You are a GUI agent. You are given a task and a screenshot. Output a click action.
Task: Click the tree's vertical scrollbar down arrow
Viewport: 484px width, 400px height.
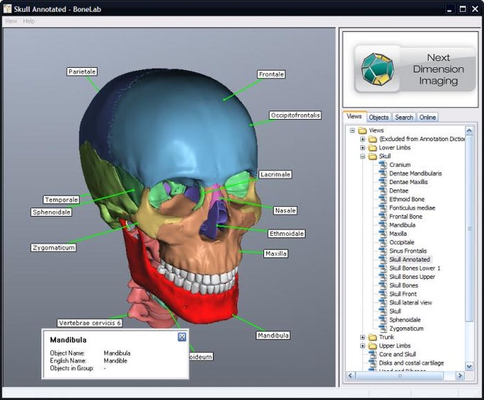(469, 366)
